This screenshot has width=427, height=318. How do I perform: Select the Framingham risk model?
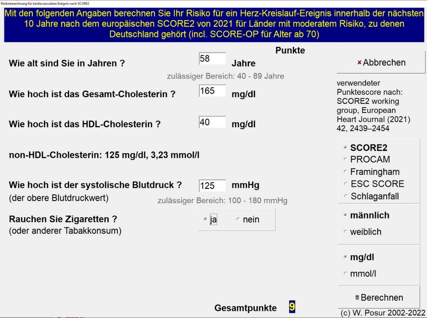click(x=346, y=172)
